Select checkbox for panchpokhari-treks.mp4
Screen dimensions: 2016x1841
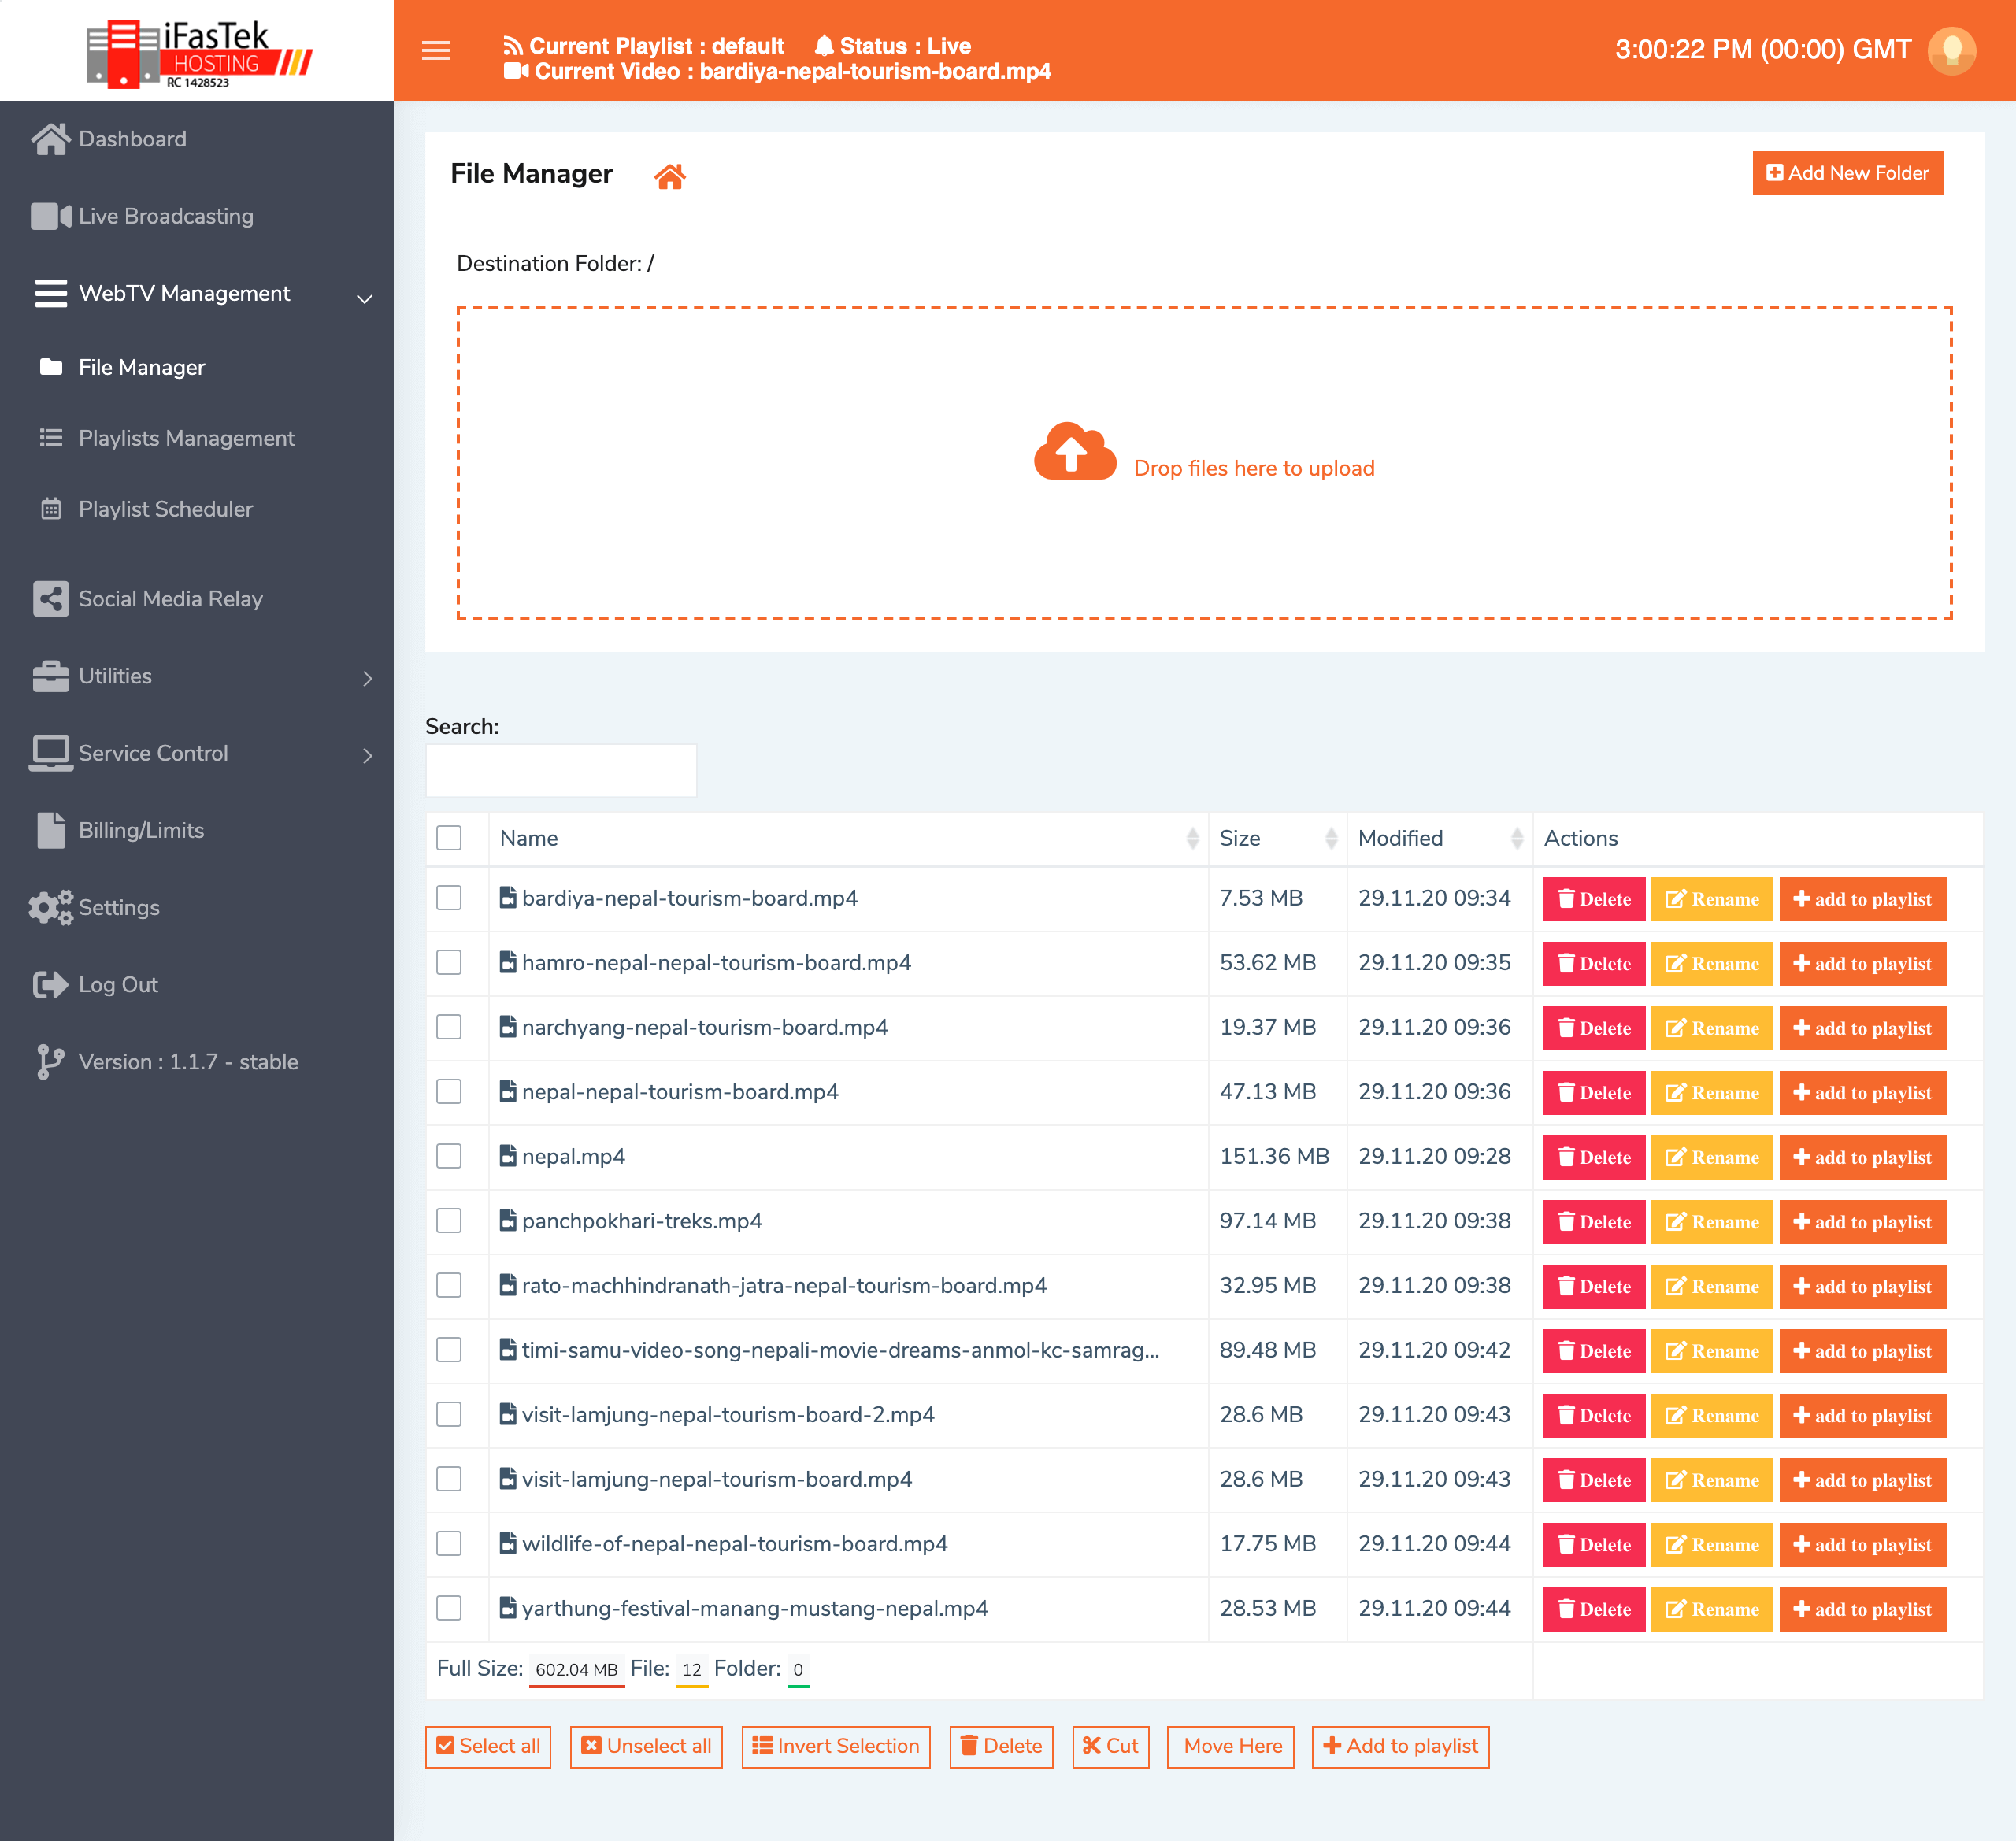[x=449, y=1220]
